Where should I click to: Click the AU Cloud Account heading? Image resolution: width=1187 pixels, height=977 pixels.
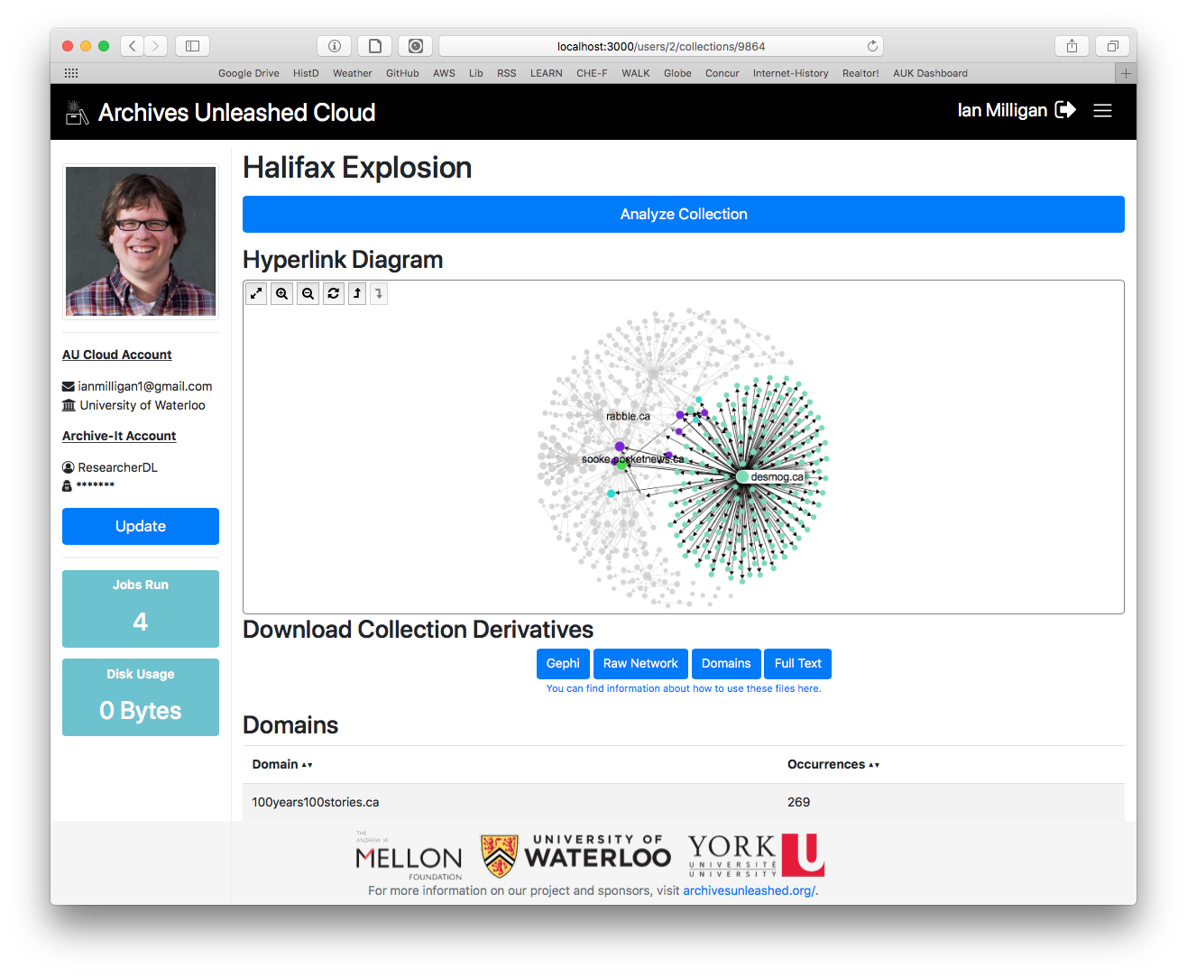(117, 355)
